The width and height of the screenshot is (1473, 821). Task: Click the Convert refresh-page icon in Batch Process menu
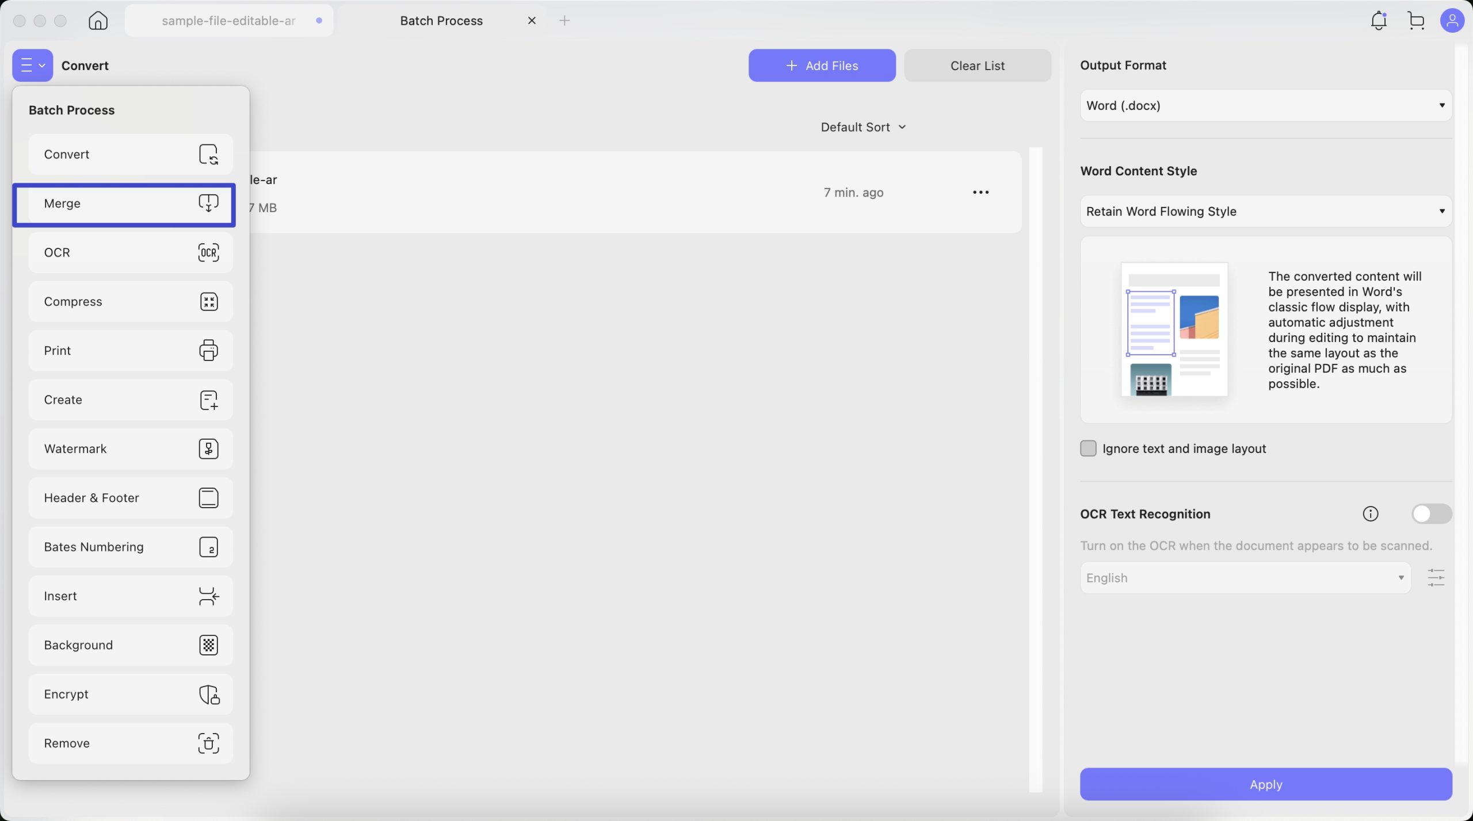pyautogui.click(x=208, y=154)
